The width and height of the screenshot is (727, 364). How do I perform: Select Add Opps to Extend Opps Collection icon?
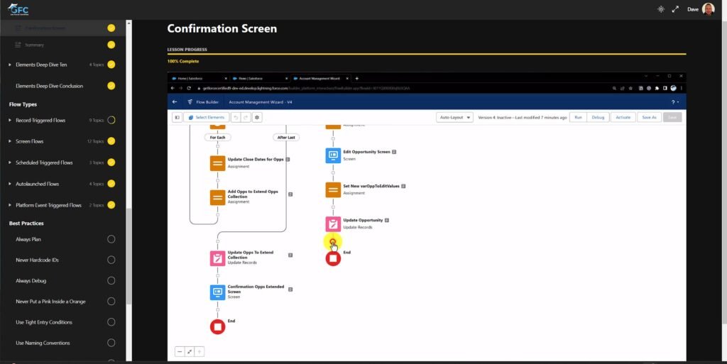click(x=217, y=197)
